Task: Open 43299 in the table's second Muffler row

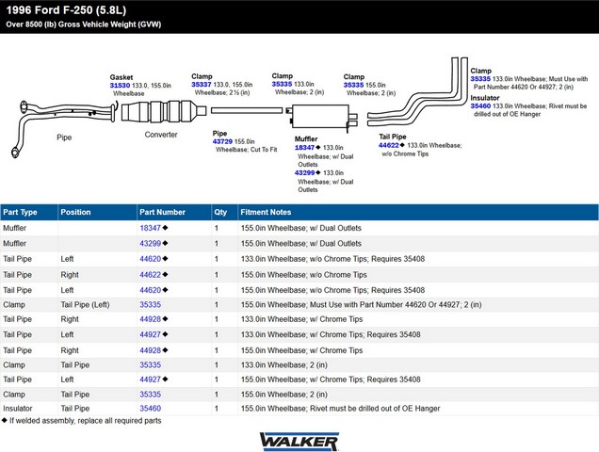Action: [x=150, y=243]
